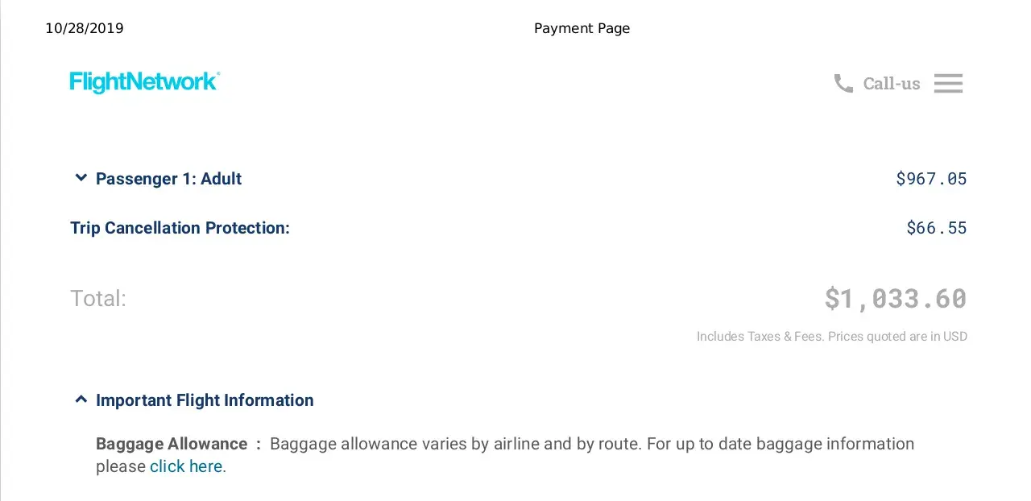
Task: Collapse the Passenger 1 chevron arrow
Action: pyautogui.click(x=81, y=178)
